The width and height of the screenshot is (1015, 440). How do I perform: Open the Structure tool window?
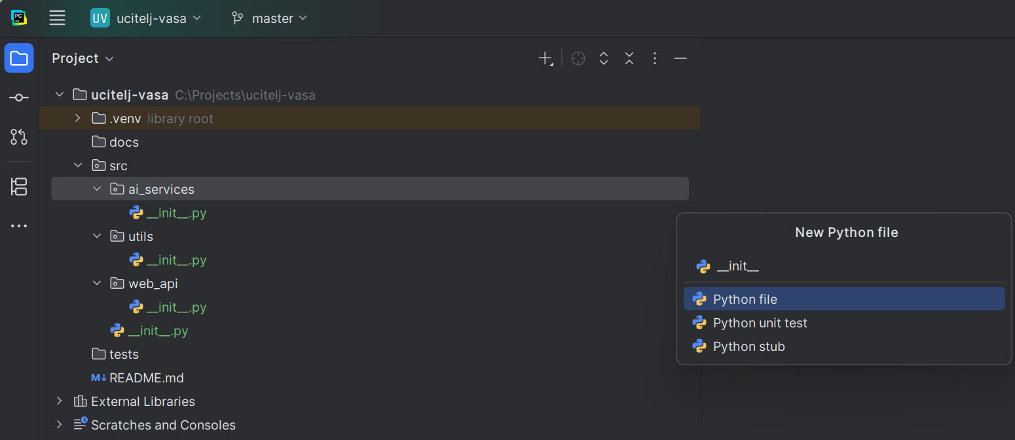pyautogui.click(x=18, y=187)
